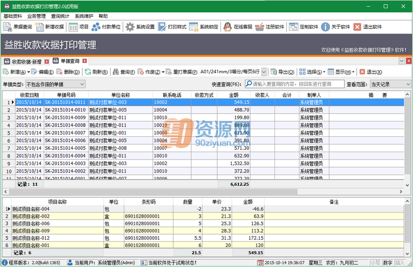
Task: Select row SK-20151014-0010
Action: pyautogui.click(x=203, y=110)
